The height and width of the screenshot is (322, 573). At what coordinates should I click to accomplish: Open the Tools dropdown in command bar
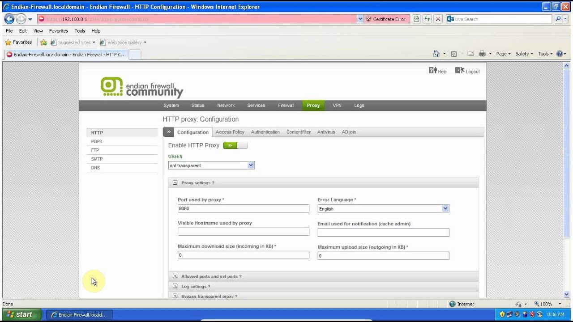(x=545, y=54)
